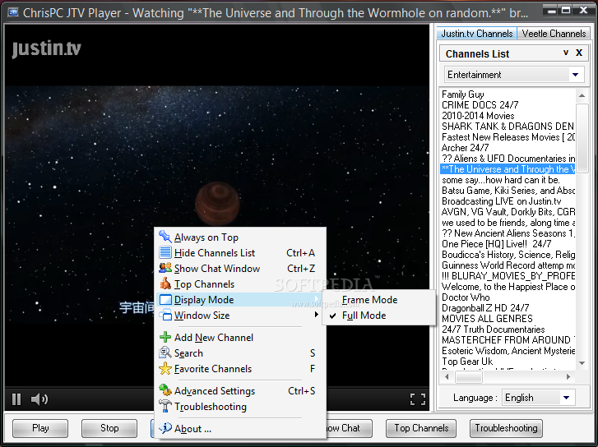
Task: Click the green plus icon for Add New Channel
Action: [x=165, y=337]
